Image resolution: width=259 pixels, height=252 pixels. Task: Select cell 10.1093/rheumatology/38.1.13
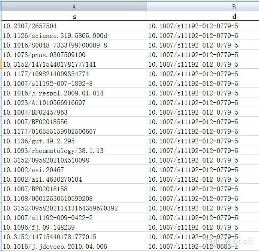click(74, 150)
